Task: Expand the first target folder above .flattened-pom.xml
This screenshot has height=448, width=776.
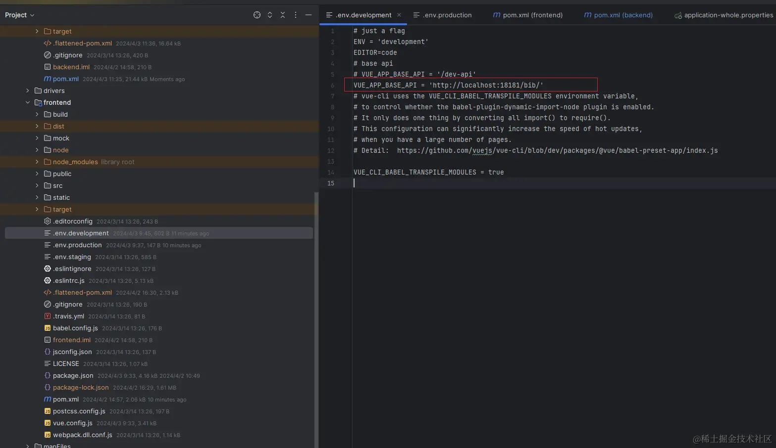Action: pos(37,31)
